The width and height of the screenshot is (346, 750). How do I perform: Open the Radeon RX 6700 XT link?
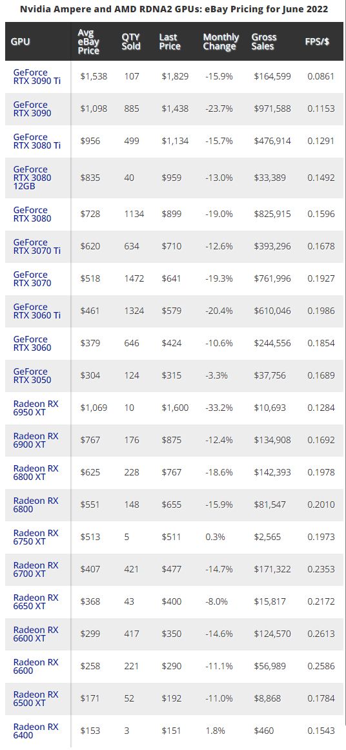pyautogui.click(x=36, y=569)
